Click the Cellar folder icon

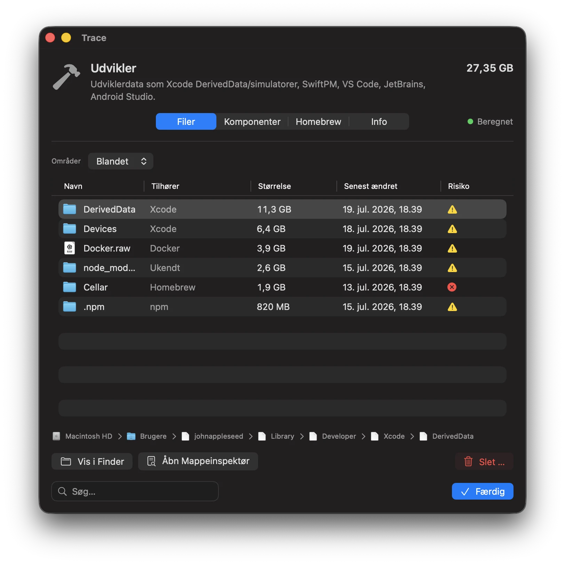70,287
